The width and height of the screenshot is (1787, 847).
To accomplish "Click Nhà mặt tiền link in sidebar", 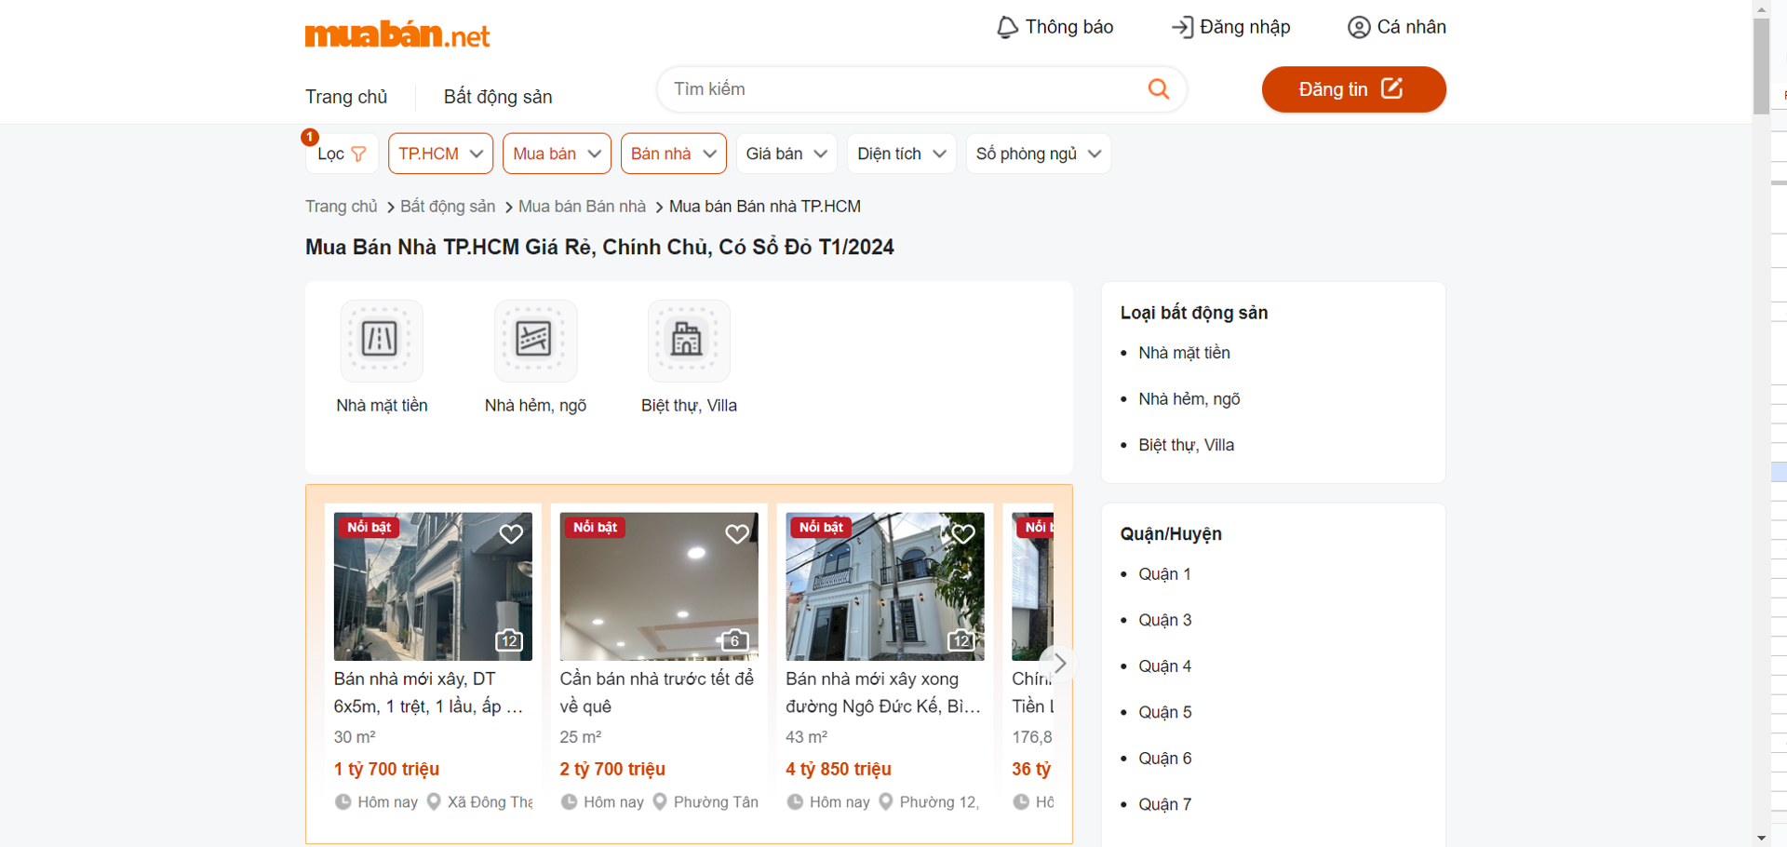I will click(x=1184, y=353).
